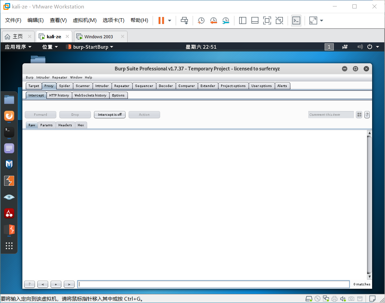Take a snapshot using the VMware toolbar

(x=201, y=21)
